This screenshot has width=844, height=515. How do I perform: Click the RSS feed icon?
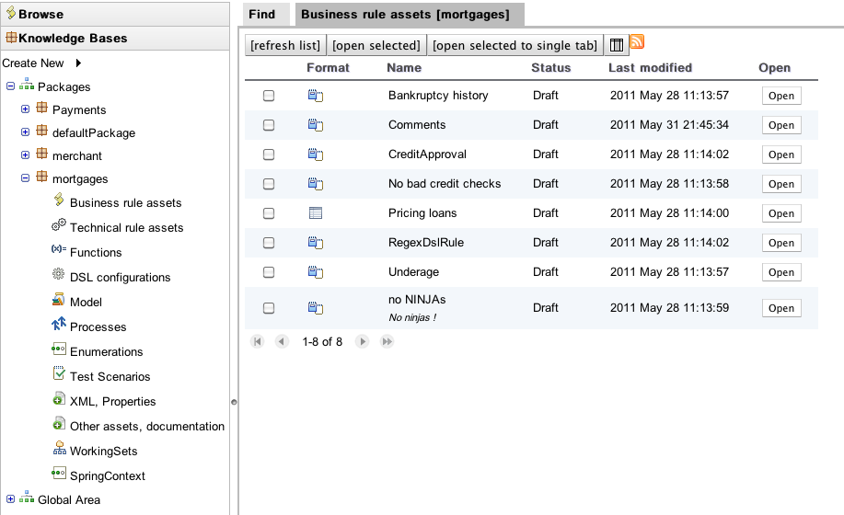[636, 42]
